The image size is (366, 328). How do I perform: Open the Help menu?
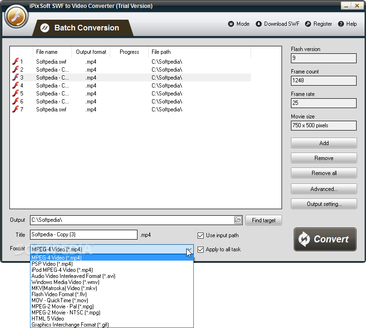pyautogui.click(x=347, y=24)
